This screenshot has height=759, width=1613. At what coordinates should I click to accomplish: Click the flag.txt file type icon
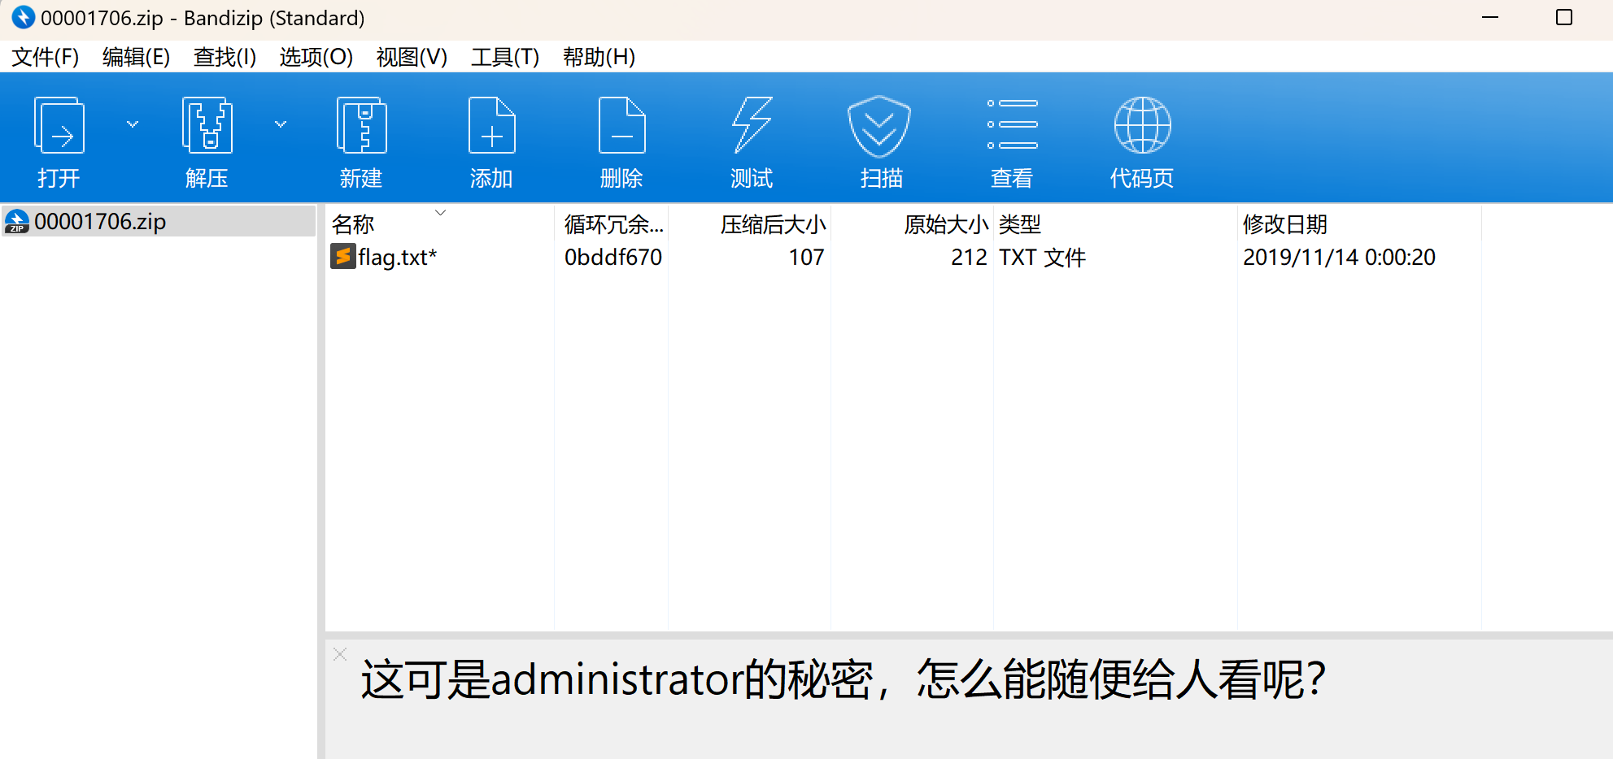tap(342, 257)
